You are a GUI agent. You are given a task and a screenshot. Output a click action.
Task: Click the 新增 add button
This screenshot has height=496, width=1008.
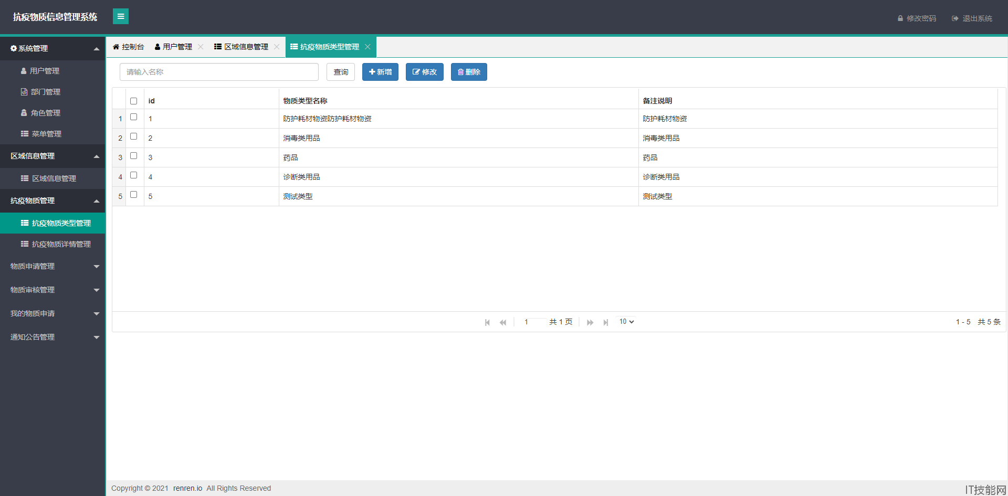click(380, 72)
